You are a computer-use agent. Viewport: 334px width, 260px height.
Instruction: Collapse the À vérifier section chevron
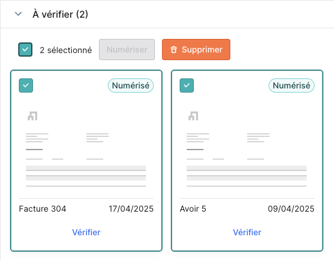coord(18,14)
